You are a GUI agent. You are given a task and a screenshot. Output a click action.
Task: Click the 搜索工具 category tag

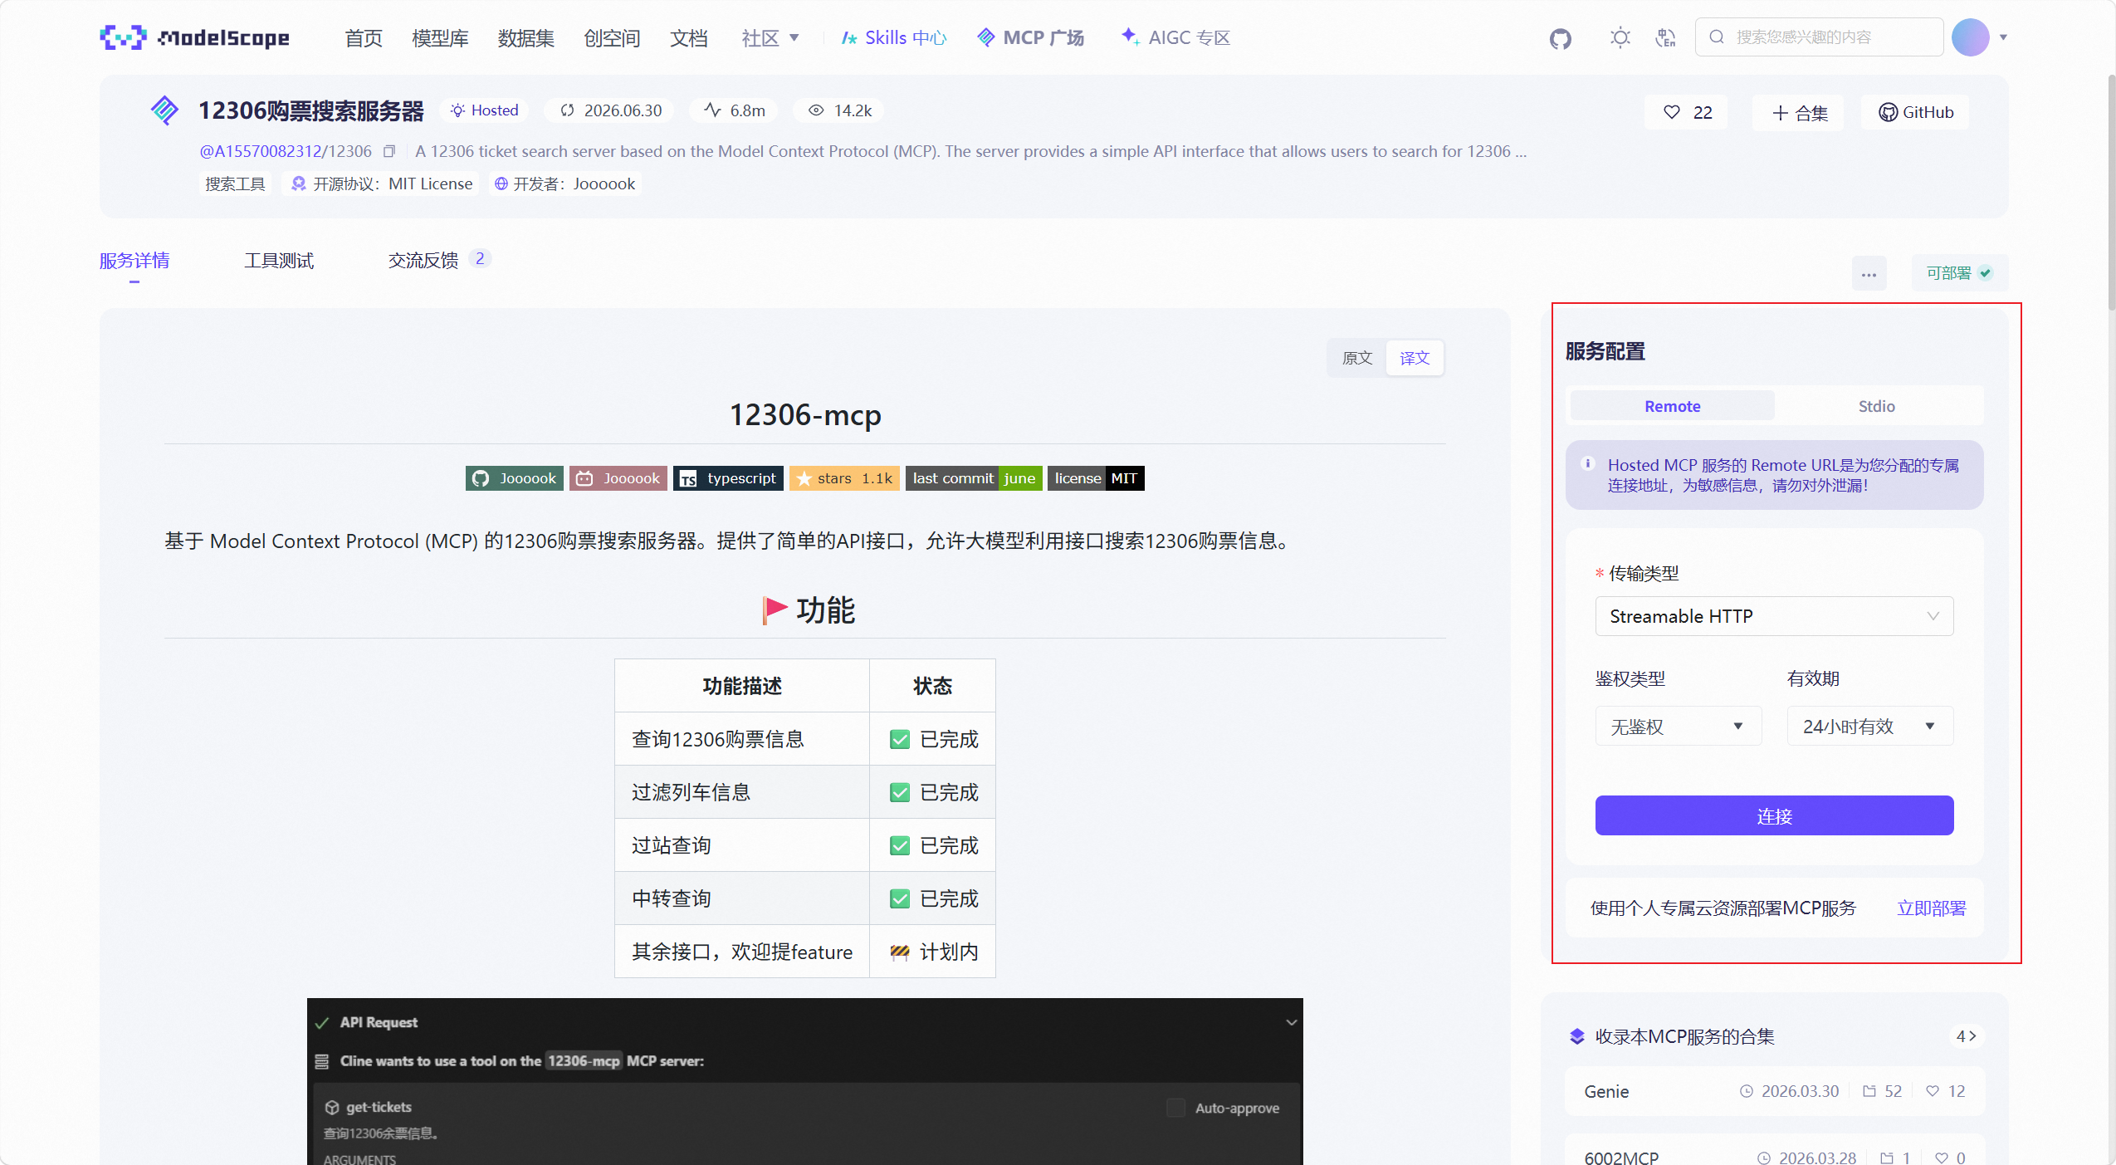point(235,184)
